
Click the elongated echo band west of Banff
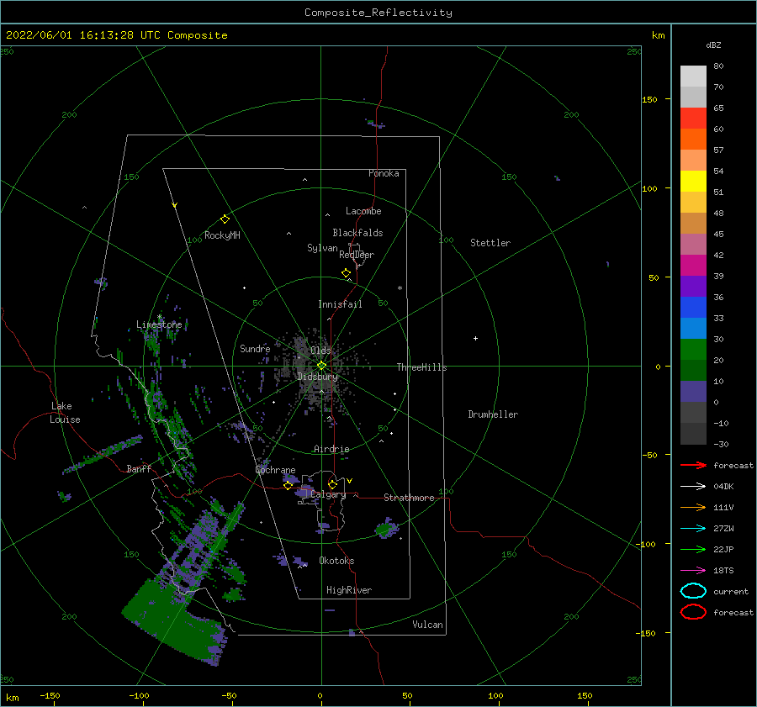click(x=103, y=454)
